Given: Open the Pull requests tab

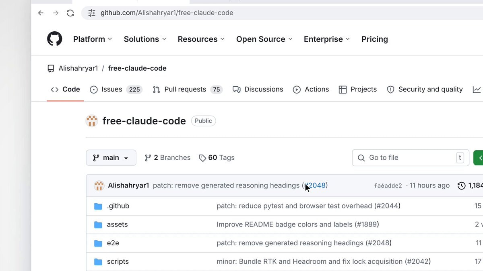Looking at the screenshot, I should pos(187,90).
